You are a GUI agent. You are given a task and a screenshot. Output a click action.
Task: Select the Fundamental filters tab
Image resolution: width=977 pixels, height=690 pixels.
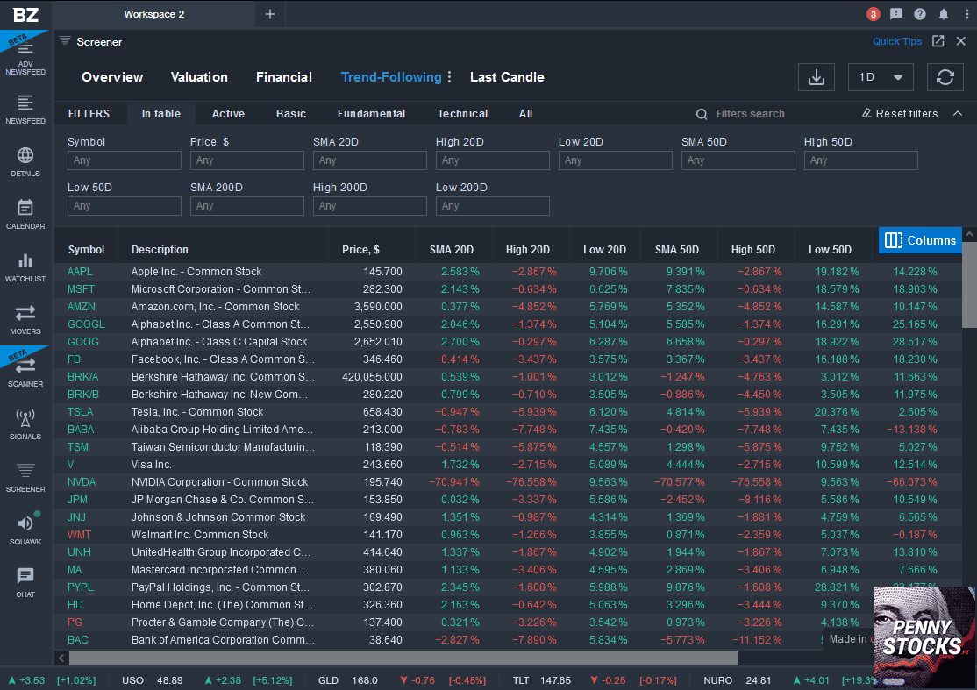[371, 114]
